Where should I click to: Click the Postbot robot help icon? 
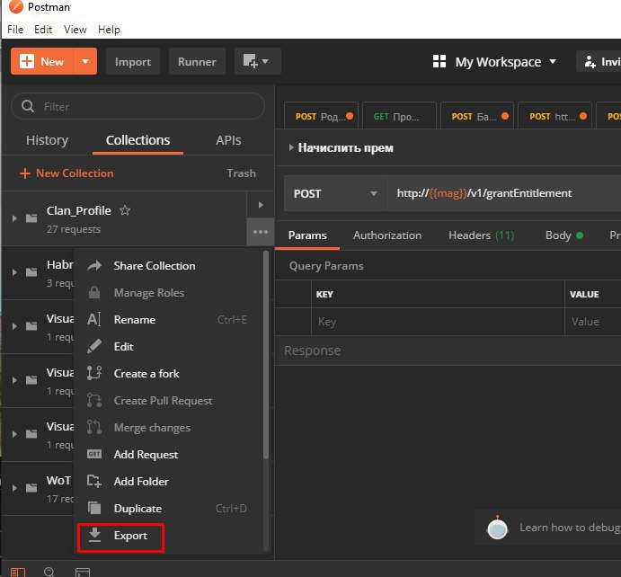497,528
